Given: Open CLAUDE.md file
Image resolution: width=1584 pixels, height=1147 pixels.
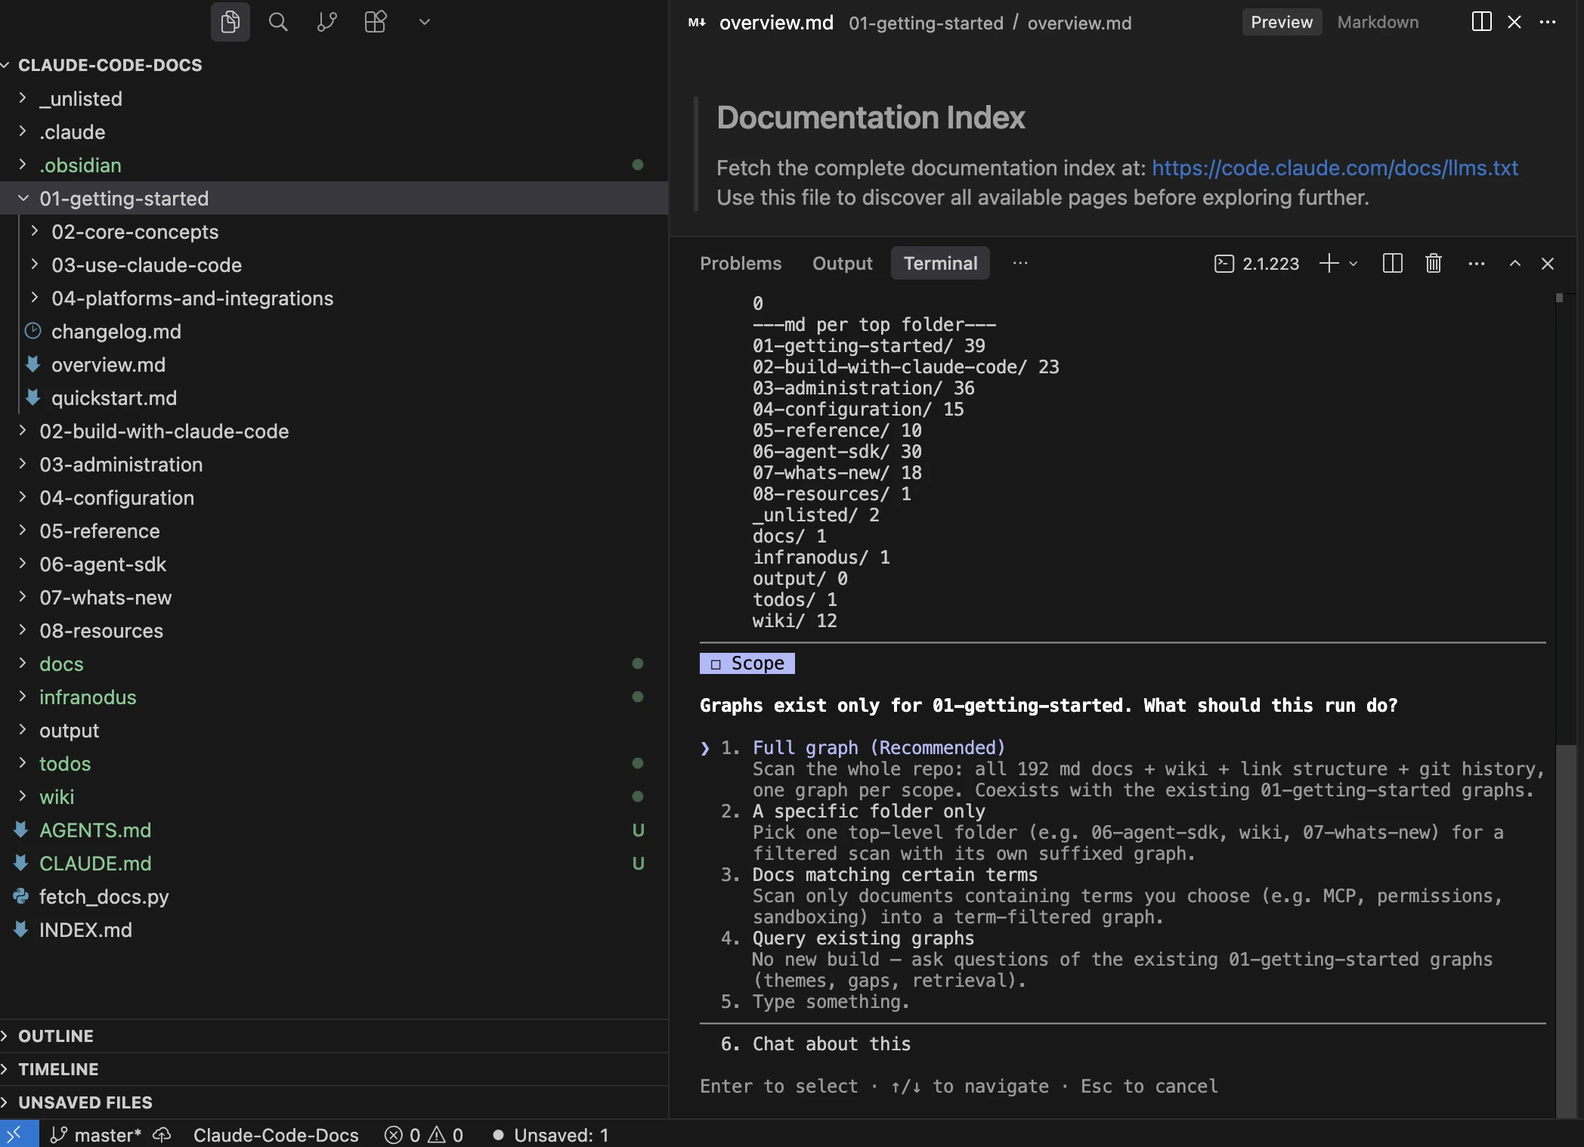Looking at the screenshot, I should coord(334,863).
